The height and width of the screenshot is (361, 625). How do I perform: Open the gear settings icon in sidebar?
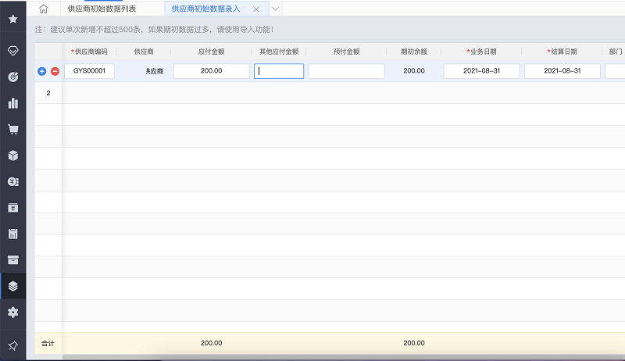pyautogui.click(x=12, y=312)
